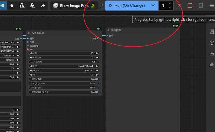
Task: Toggle the Ping-Pong option
Action: [x=96, y=88]
